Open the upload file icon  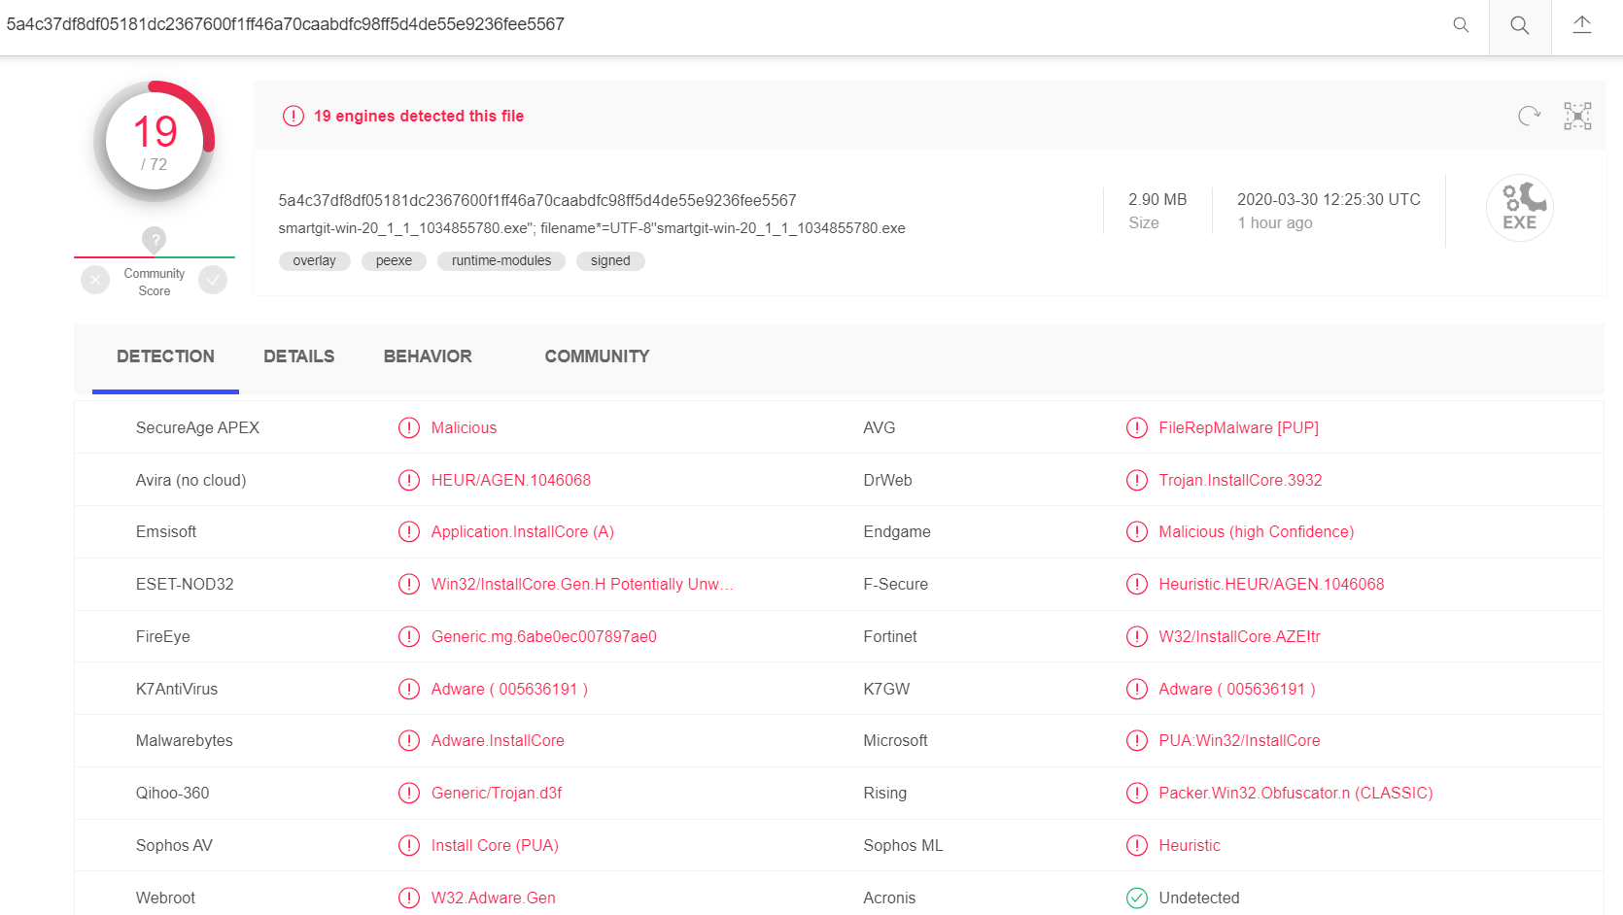coord(1582,25)
